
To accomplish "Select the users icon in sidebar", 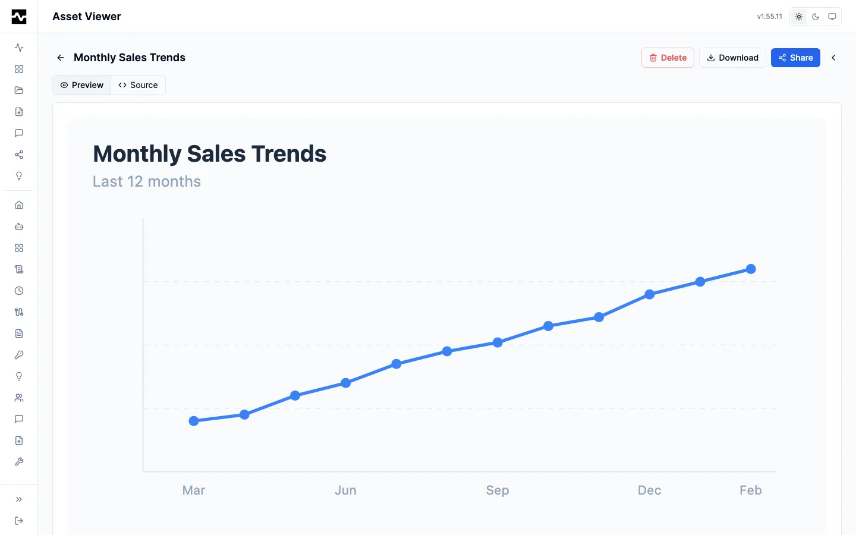I will (x=19, y=398).
